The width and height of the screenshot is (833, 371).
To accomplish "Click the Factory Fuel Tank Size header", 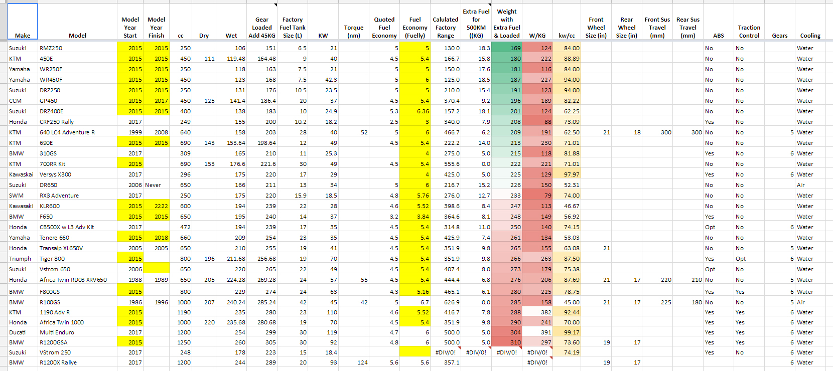I will [293, 22].
